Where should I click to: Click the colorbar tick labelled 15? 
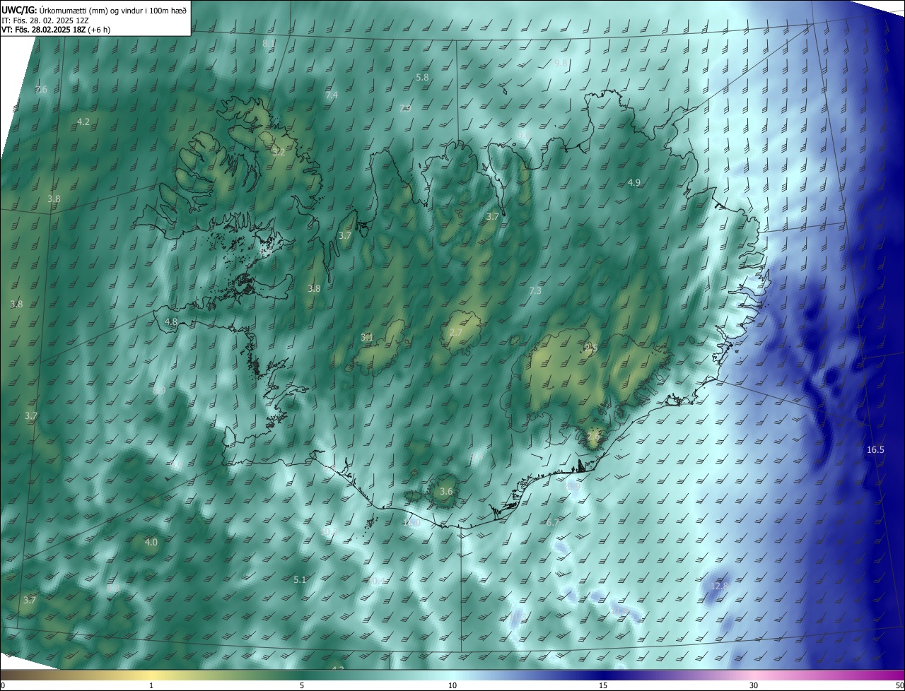point(603,686)
